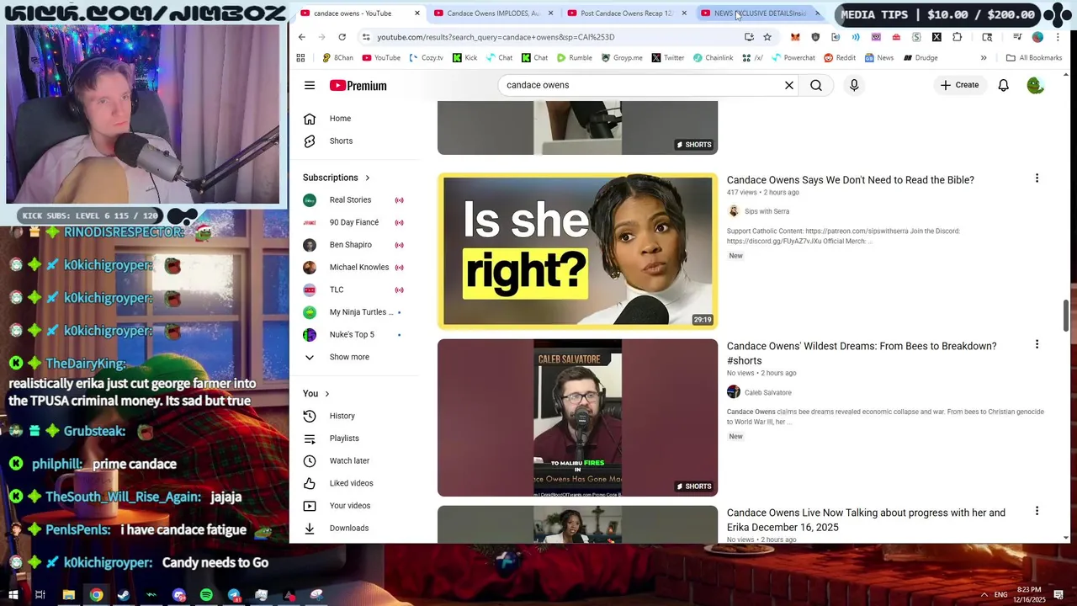Viewport: 1077px width, 606px height.
Task: Start voice search with the microphone
Action: tap(854, 85)
